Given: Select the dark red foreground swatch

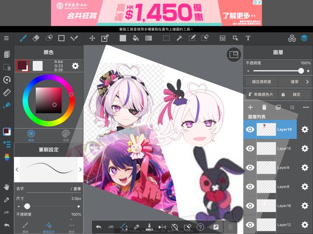Looking at the screenshot, I should tap(23, 66).
